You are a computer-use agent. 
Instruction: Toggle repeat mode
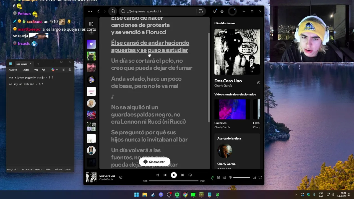coord(190,175)
